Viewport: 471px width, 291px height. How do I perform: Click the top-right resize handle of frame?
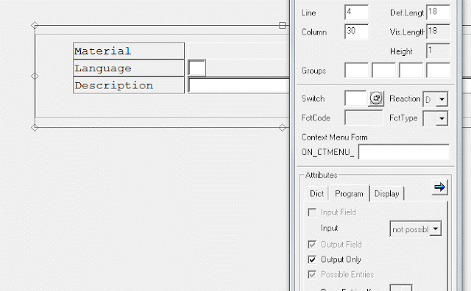pyautogui.click(x=282, y=26)
